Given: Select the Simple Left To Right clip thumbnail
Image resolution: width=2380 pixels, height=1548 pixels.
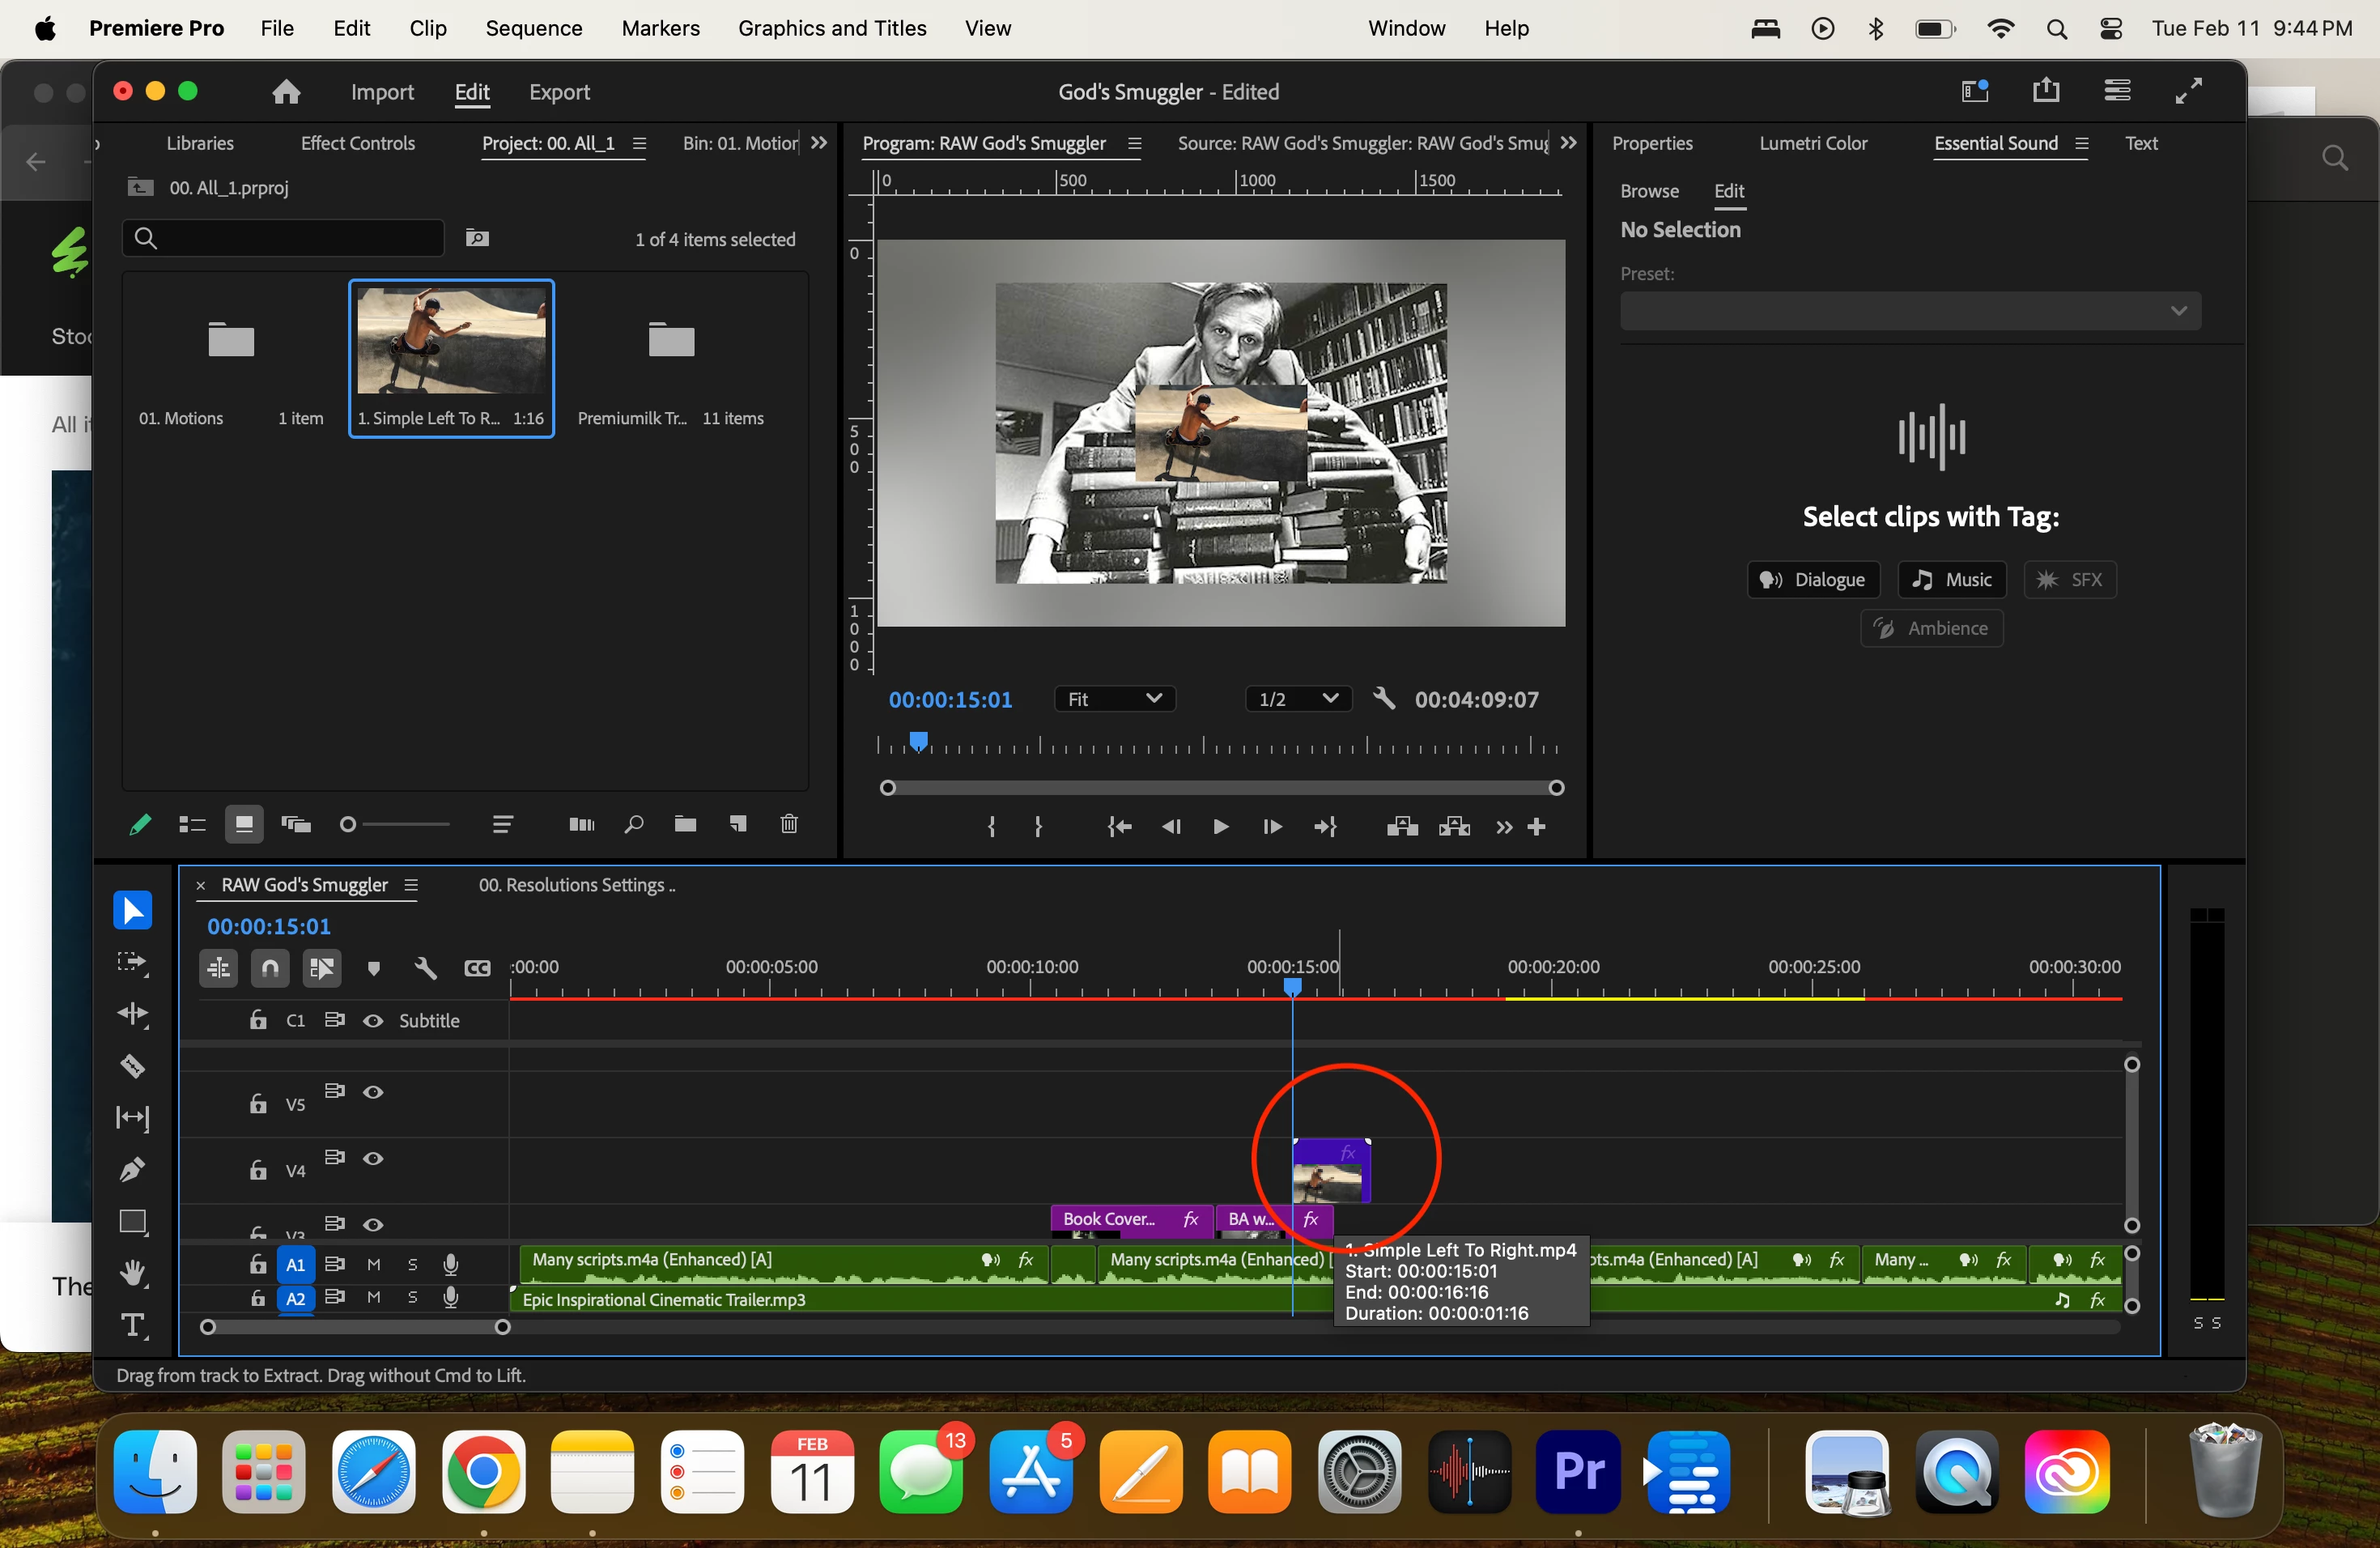Looking at the screenshot, I should 451,341.
